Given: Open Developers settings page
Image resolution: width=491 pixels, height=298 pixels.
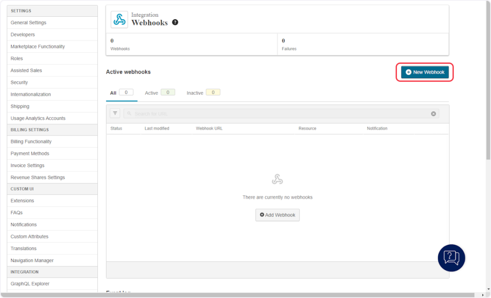Looking at the screenshot, I should (x=23, y=34).
